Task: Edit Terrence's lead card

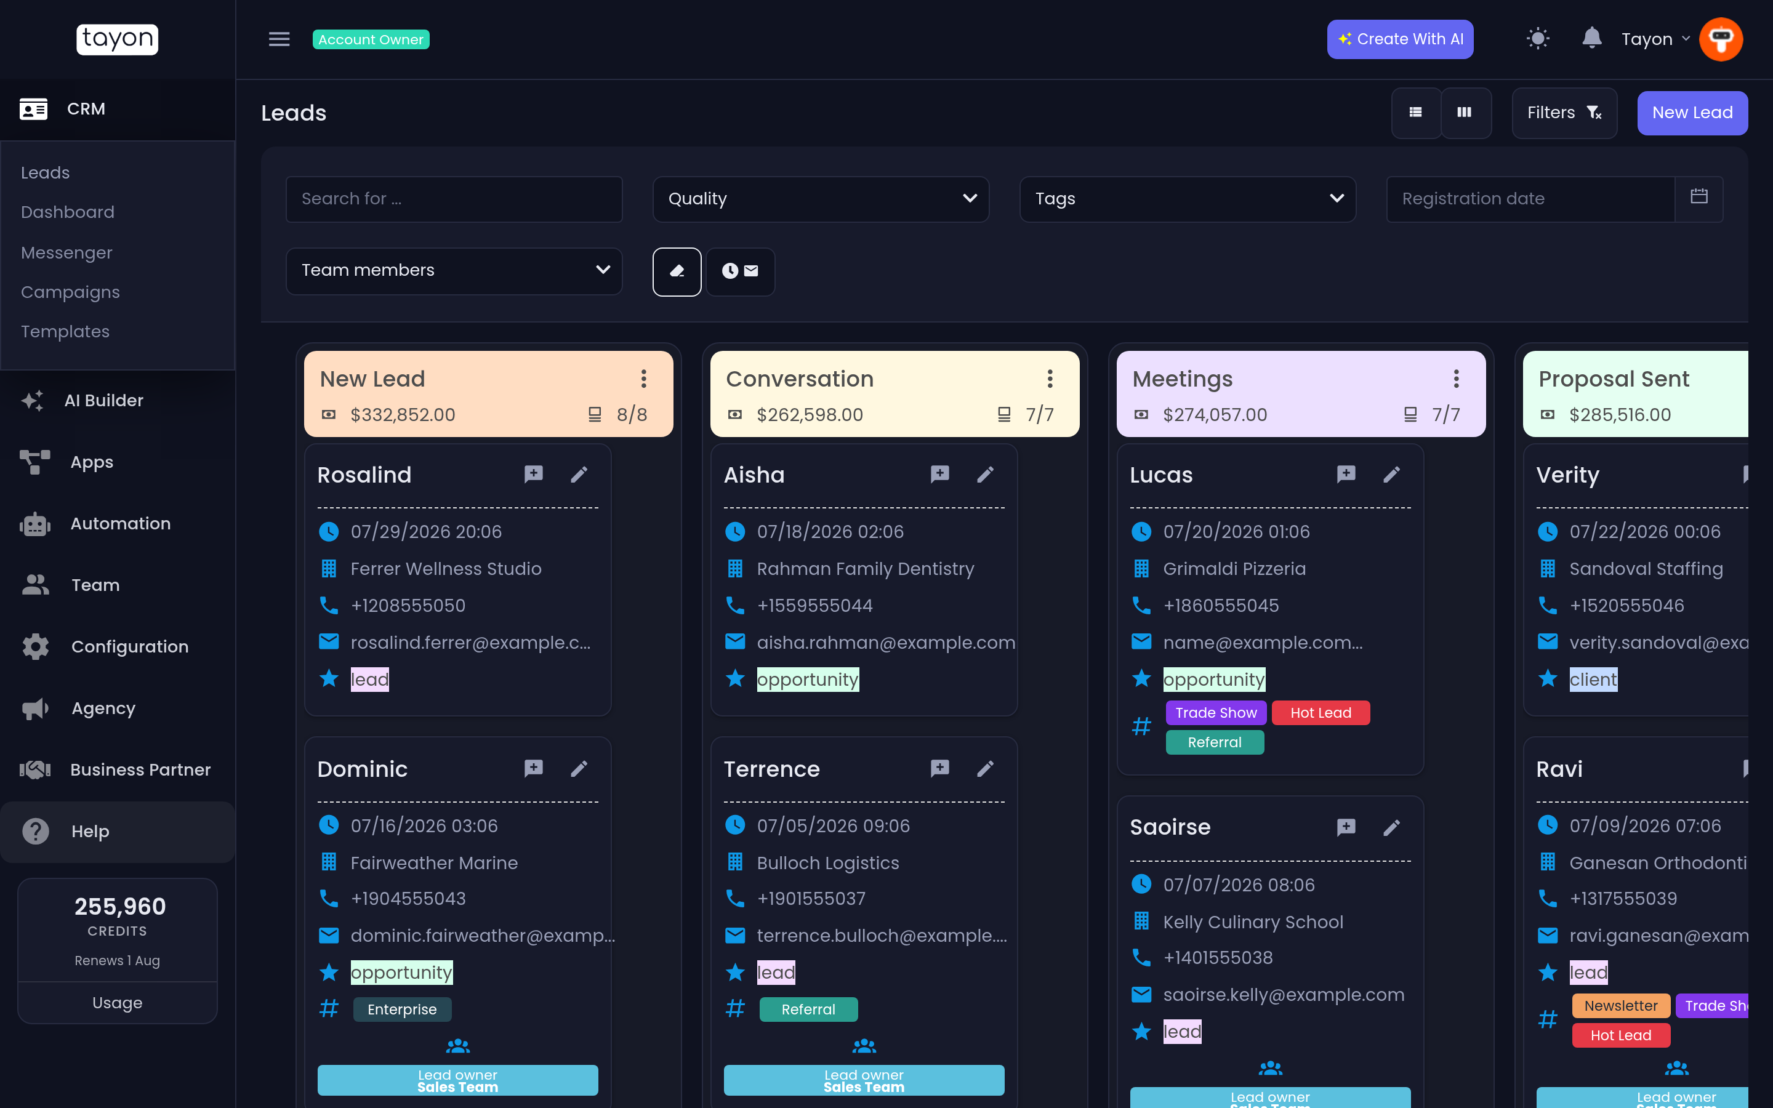Action: 986,769
